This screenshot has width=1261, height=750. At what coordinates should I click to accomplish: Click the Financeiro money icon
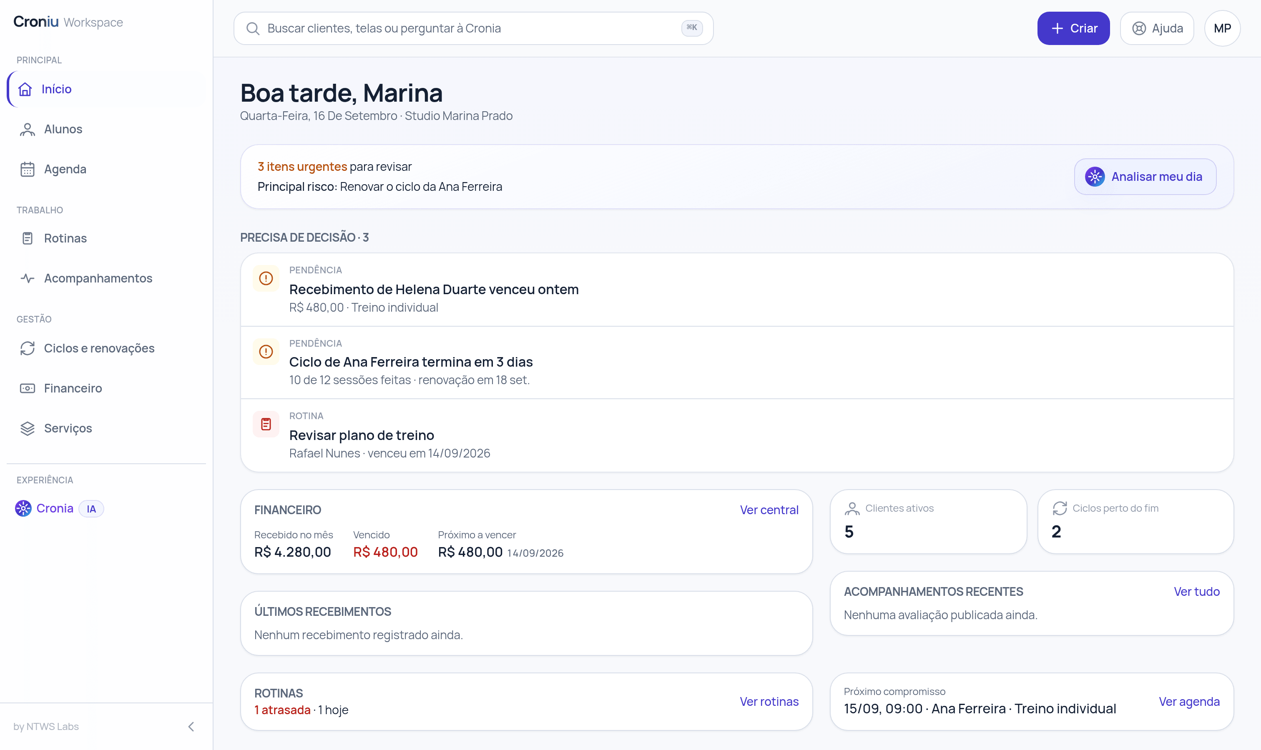click(28, 388)
